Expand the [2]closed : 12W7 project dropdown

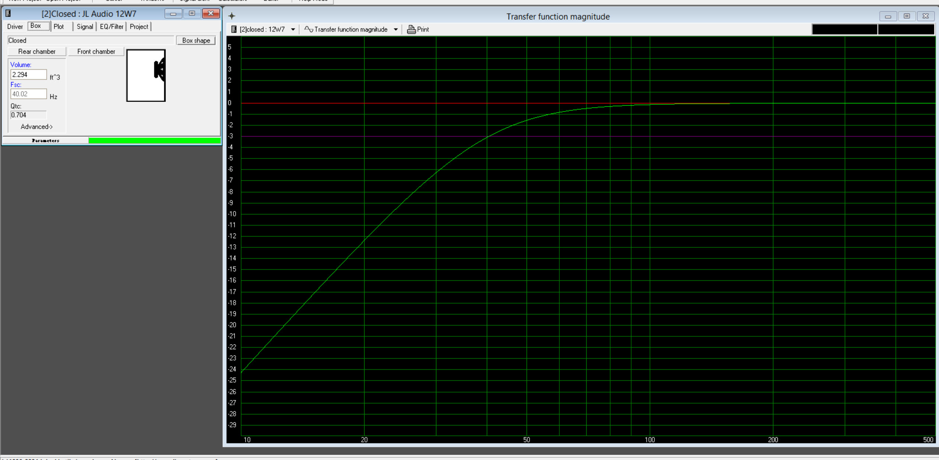(293, 29)
